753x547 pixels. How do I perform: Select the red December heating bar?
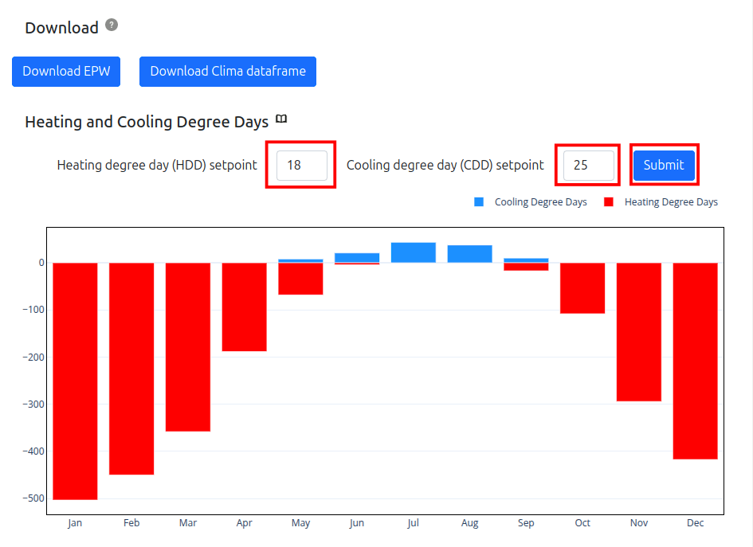click(695, 361)
